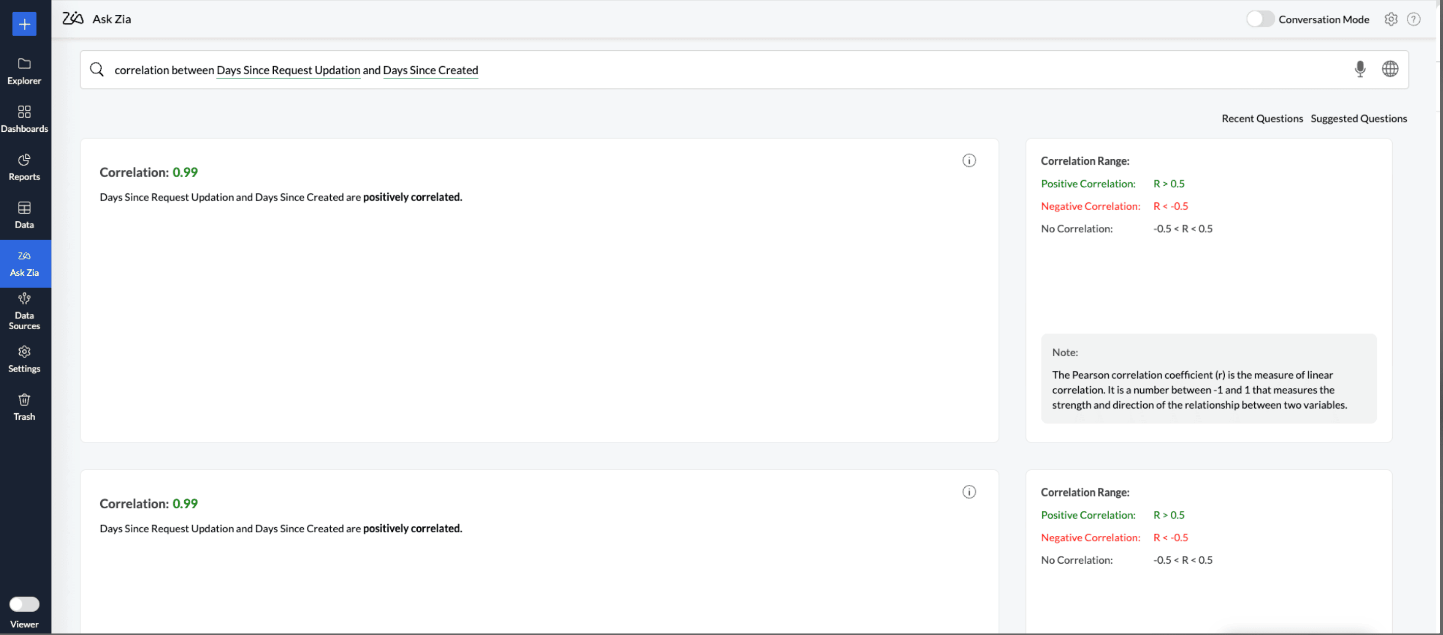Select the Ask Zia sidebar item
Screen dimensions: 1443x635
click(24, 263)
